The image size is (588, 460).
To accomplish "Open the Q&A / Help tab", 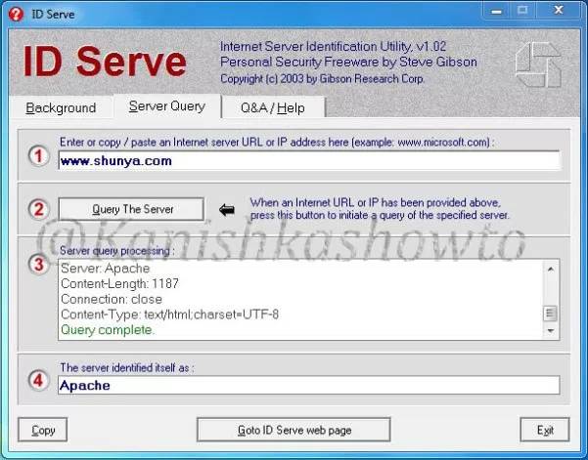I will tap(273, 108).
